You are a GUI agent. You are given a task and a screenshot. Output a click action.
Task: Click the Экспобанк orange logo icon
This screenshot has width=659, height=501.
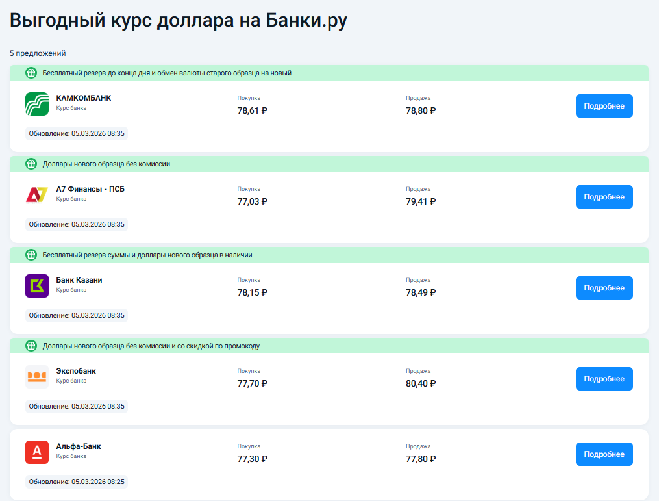(x=36, y=377)
